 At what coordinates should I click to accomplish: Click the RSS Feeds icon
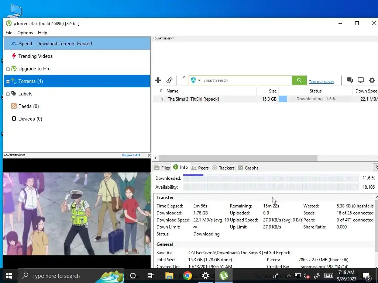pyautogui.click(x=14, y=106)
